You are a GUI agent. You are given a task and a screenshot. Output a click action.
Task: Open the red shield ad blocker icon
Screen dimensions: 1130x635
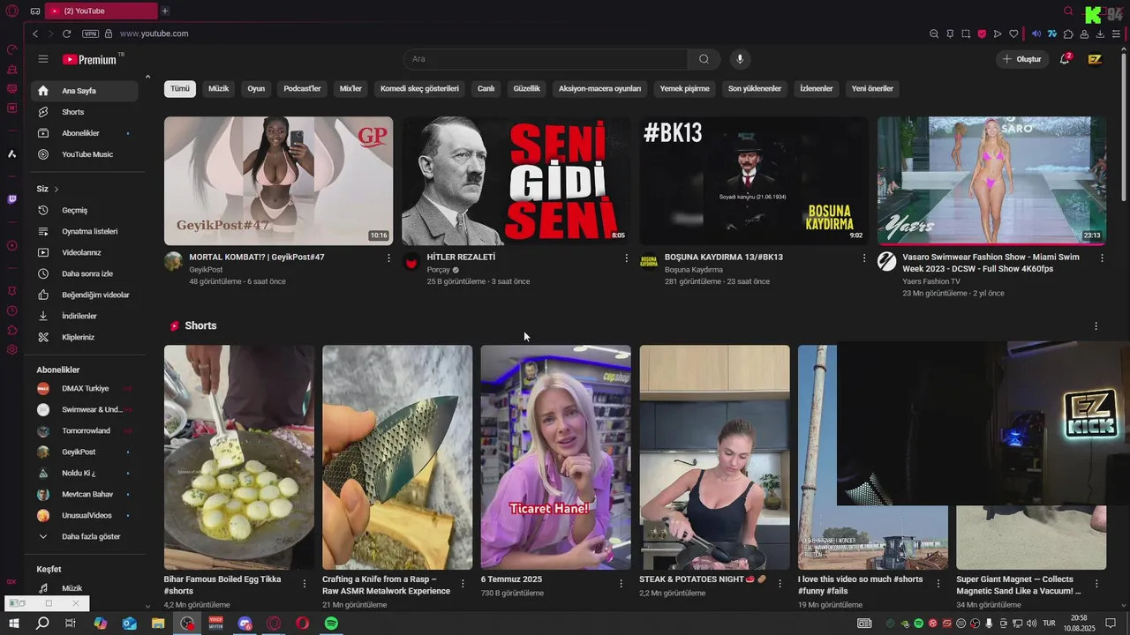982,34
